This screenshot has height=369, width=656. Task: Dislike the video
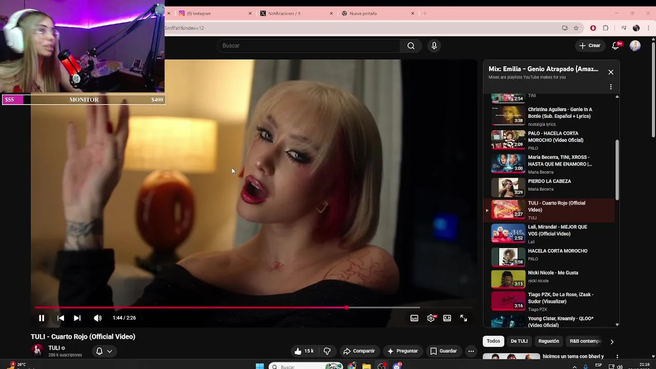[327, 351]
